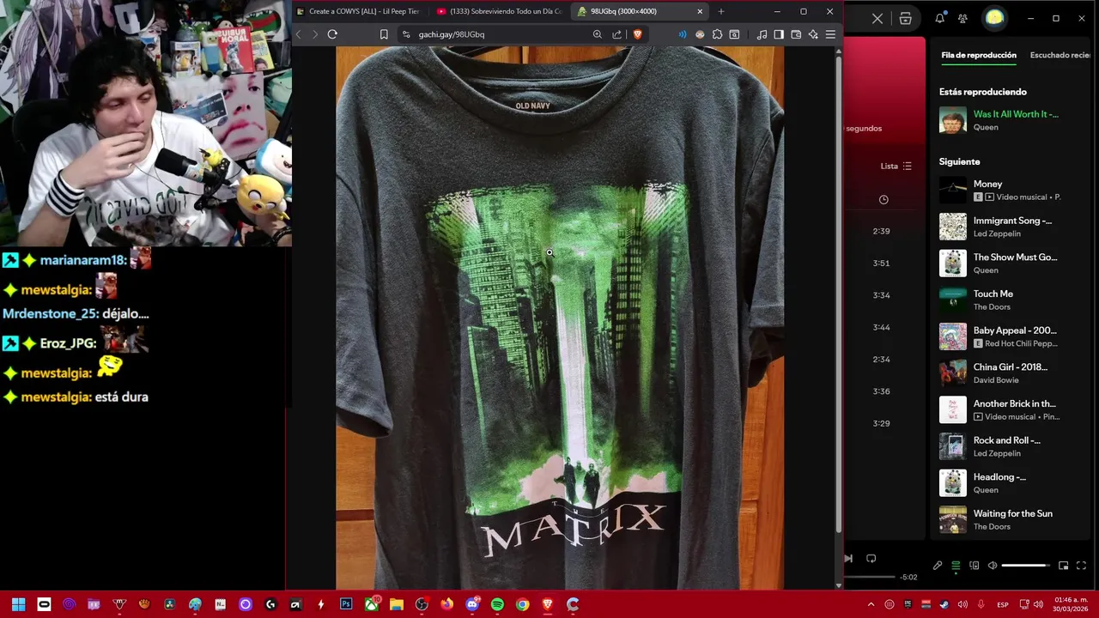The height and width of the screenshot is (618, 1099).
Task: Open Brave media playlist music-note icon
Action: (x=762, y=34)
